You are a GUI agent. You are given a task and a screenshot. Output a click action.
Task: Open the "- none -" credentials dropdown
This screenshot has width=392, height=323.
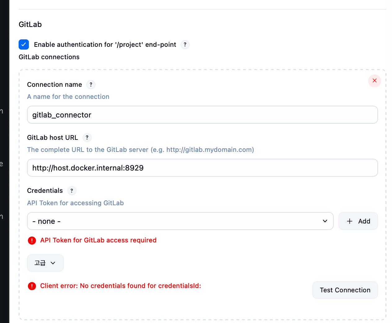(180, 221)
